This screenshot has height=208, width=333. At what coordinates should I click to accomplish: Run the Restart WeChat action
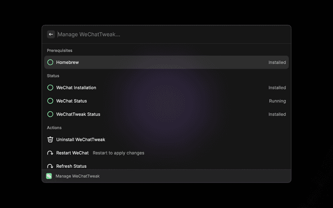[x=72, y=153]
